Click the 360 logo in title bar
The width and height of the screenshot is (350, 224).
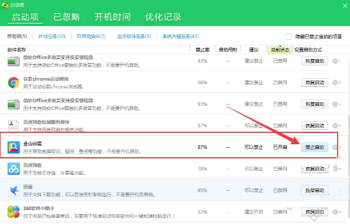click(x=5, y=5)
